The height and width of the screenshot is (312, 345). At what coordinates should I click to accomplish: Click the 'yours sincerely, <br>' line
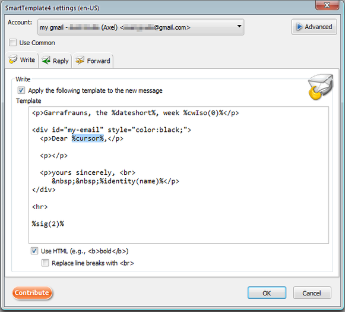coord(87,172)
